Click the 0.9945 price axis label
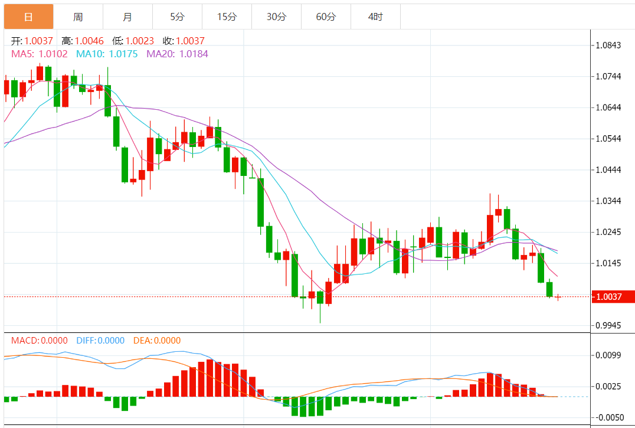The image size is (635, 428). point(608,325)
